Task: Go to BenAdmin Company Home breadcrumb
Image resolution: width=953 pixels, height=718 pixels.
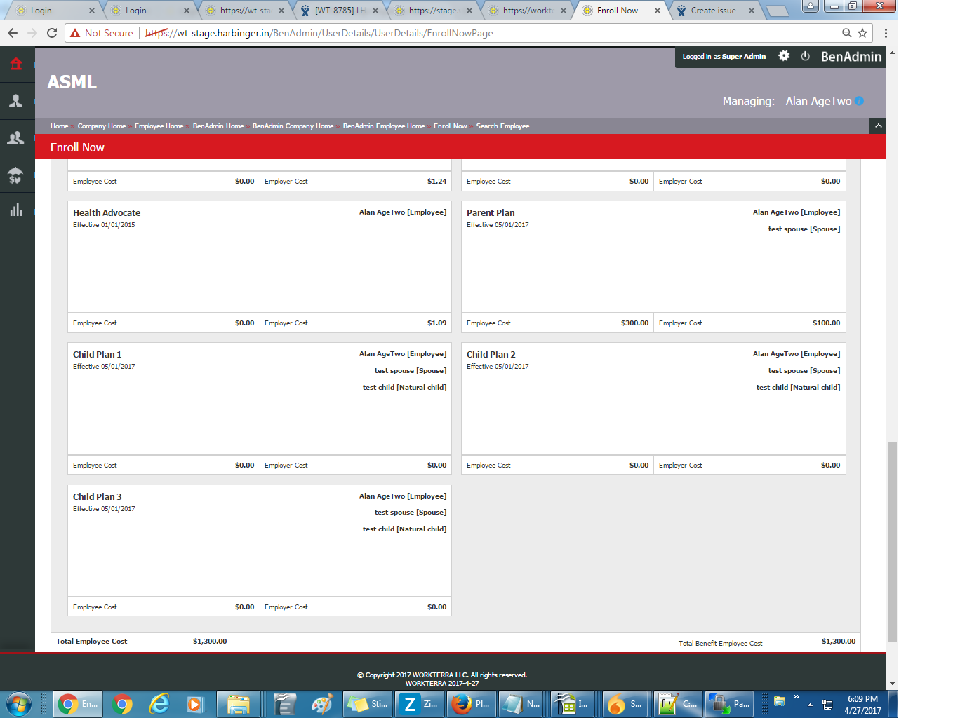Action: point(293,126)
